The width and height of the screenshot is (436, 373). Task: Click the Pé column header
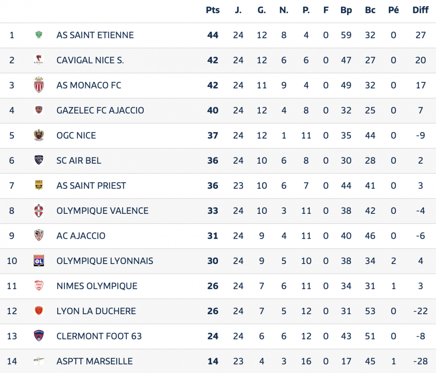click(393, 10)
